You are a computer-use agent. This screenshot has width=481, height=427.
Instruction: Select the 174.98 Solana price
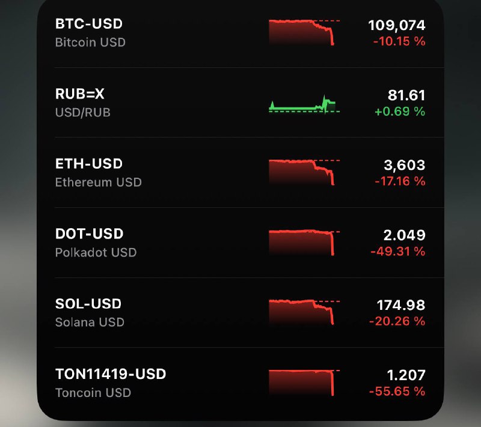click(x=401, y=304)
